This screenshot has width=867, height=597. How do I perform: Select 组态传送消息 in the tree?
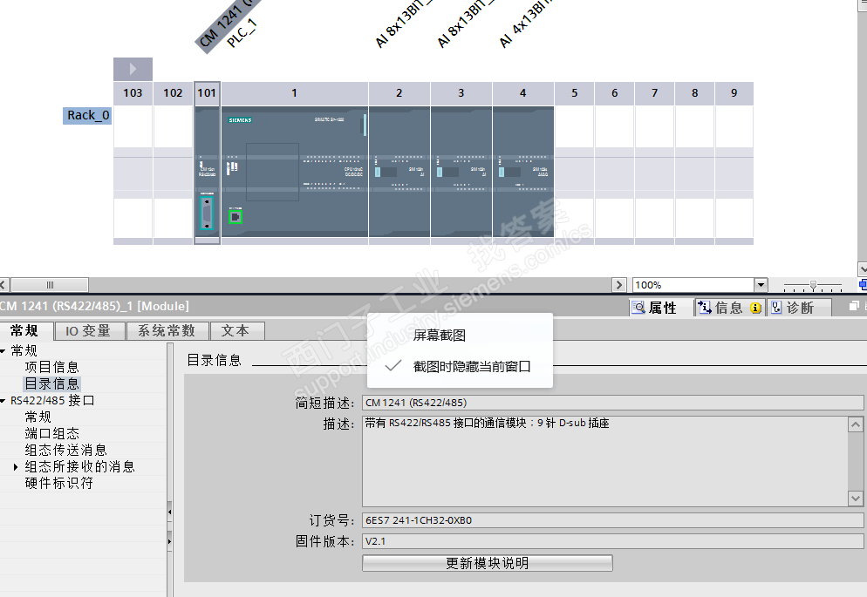(x=65, y=450)
